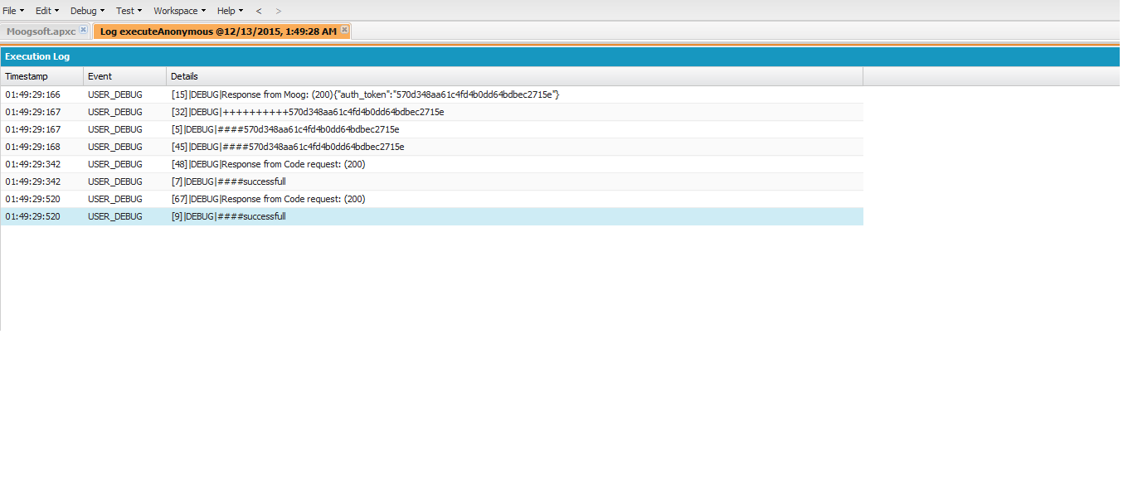This screenshot has height=479, width=1128.
Task: Switch to the Moogsoft.apxc tab
Action: click(41, 31)
